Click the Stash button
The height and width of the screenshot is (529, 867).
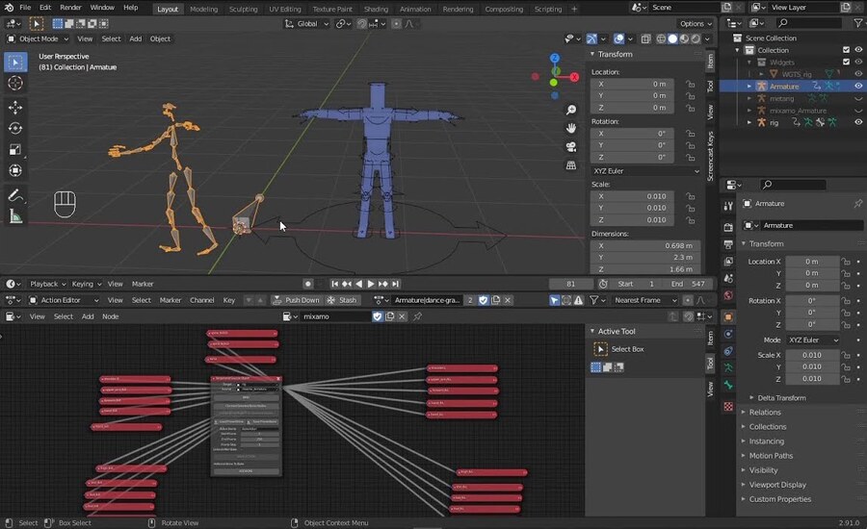pyautogui.click(x=343, y=300)
